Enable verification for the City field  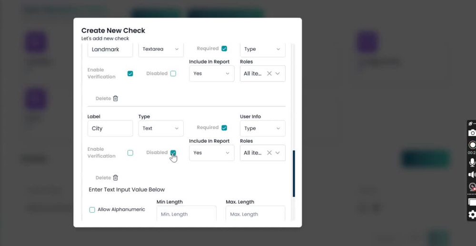[130, 153]
